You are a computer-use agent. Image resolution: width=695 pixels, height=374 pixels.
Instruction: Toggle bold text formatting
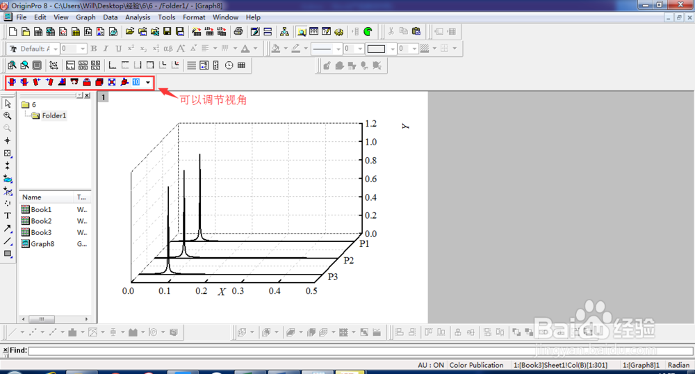(94, 49)
